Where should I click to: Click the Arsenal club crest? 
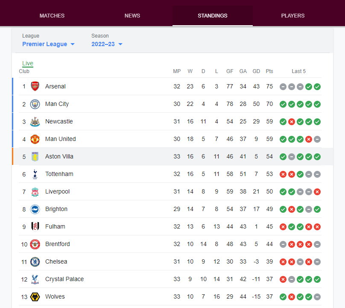click(x=35, y=86)
